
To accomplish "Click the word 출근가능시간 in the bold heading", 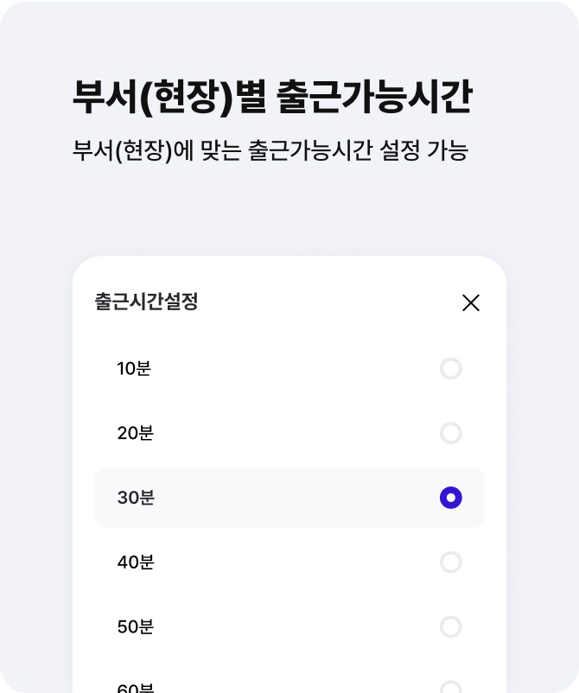I will 374,98.
